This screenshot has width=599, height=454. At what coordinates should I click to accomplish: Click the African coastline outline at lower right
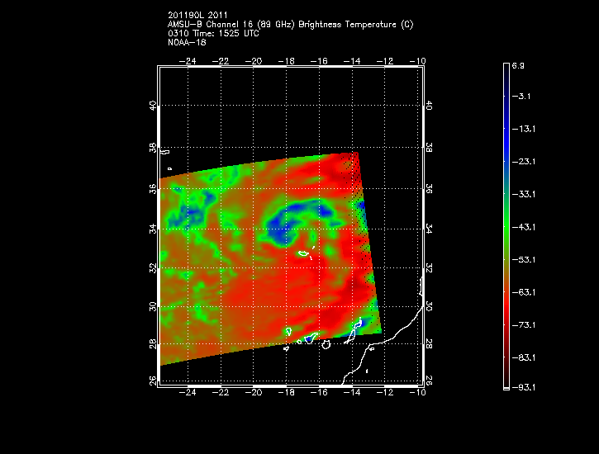397,340
